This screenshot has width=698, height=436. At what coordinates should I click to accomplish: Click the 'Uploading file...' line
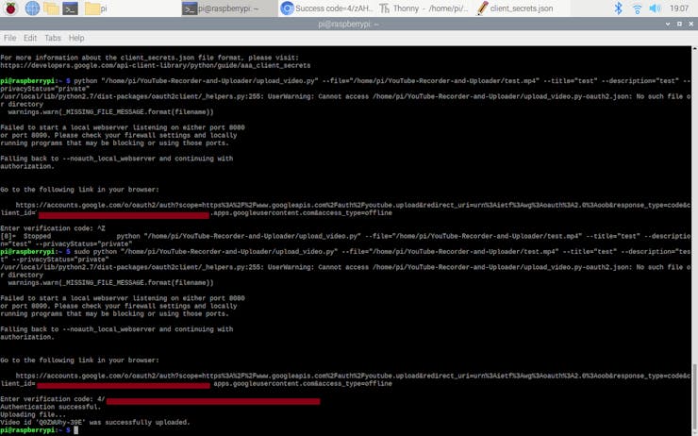click(x=33, y=414)
